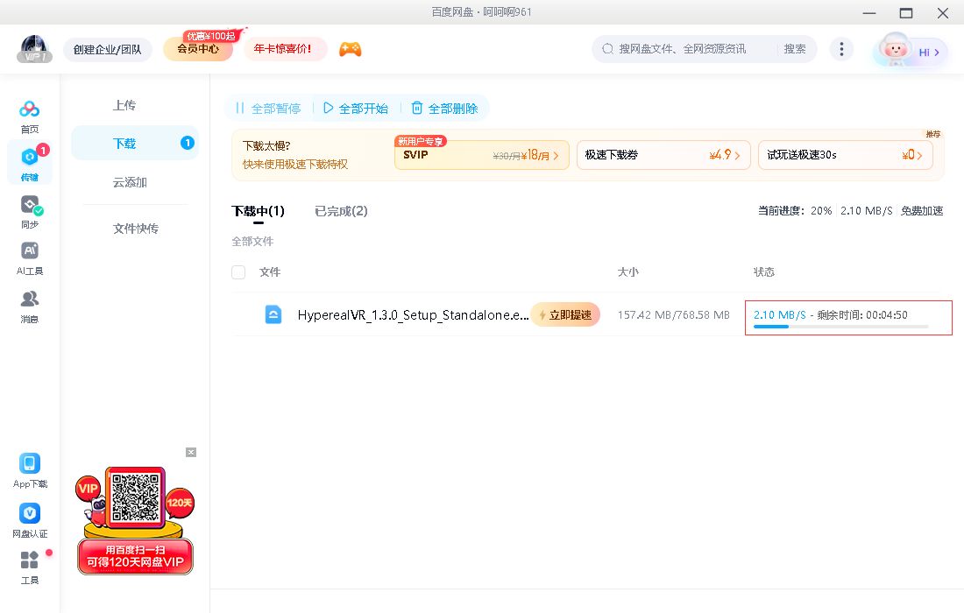
Task: Switch to the 已完成(2) tab
Action: pos(341,211)
